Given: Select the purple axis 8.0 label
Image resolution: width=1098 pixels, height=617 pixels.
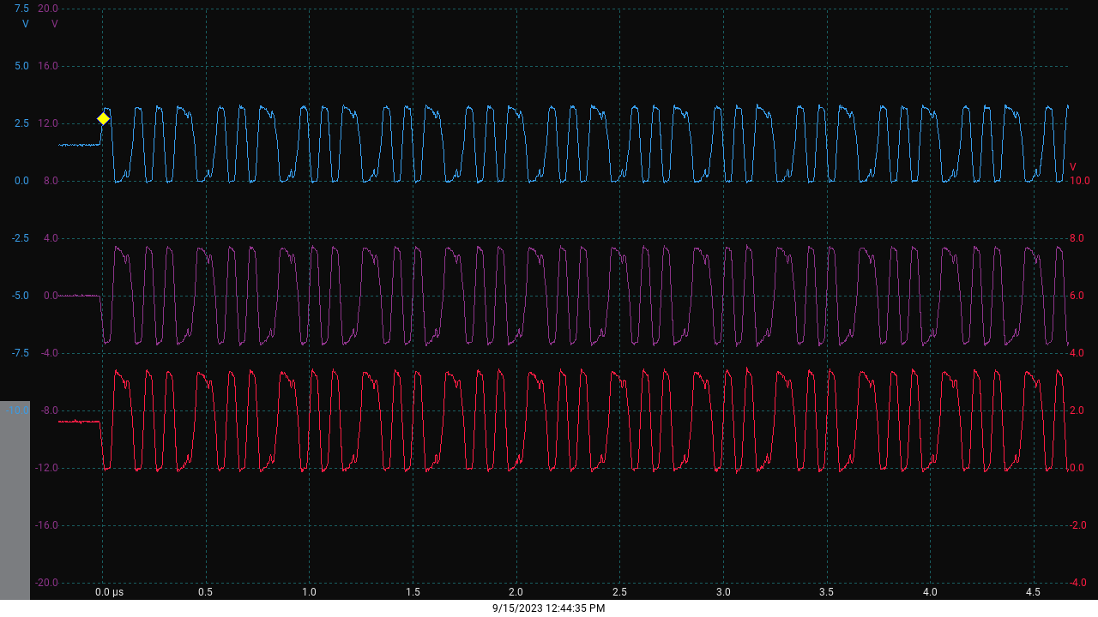Looking at the screenshot, I should click(x=51, y=181).
